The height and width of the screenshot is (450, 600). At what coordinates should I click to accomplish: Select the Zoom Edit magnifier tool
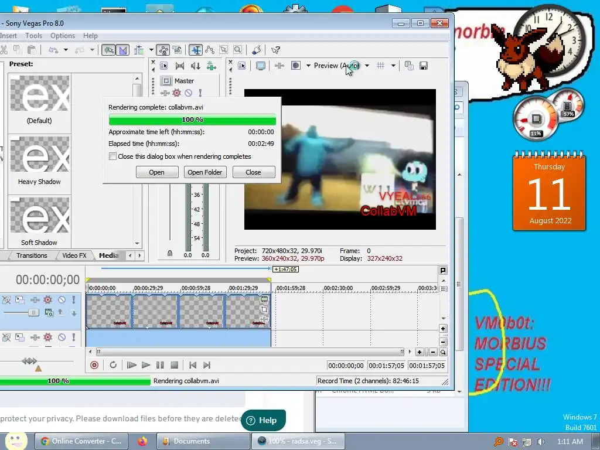click(x=238, y=50)
